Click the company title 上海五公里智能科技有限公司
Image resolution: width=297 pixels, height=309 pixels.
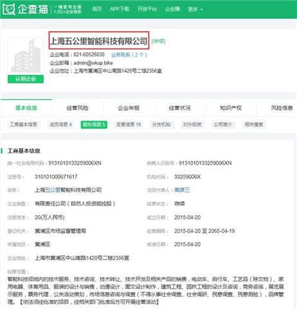99,41
